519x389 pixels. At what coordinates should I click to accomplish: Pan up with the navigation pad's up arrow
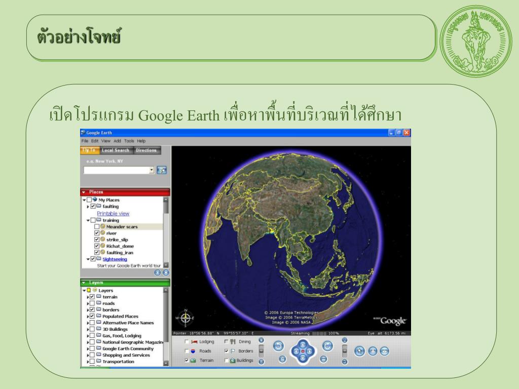303,344
